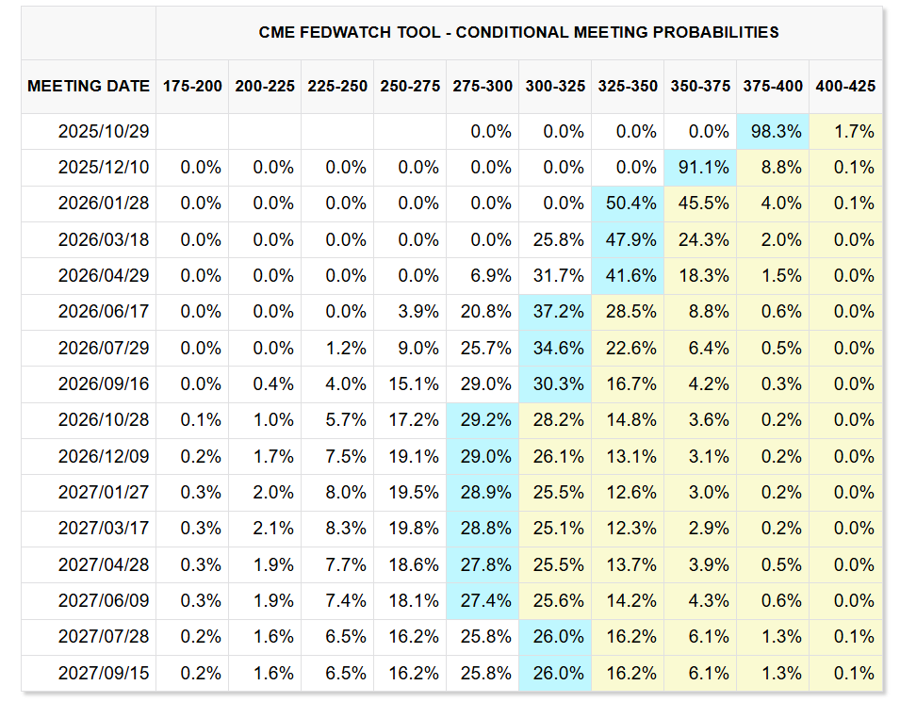Click the 29.2% cell for 2026/10/28
This screenshot has height=702, width=900.
pyautogui.click(x=483, y=420)
